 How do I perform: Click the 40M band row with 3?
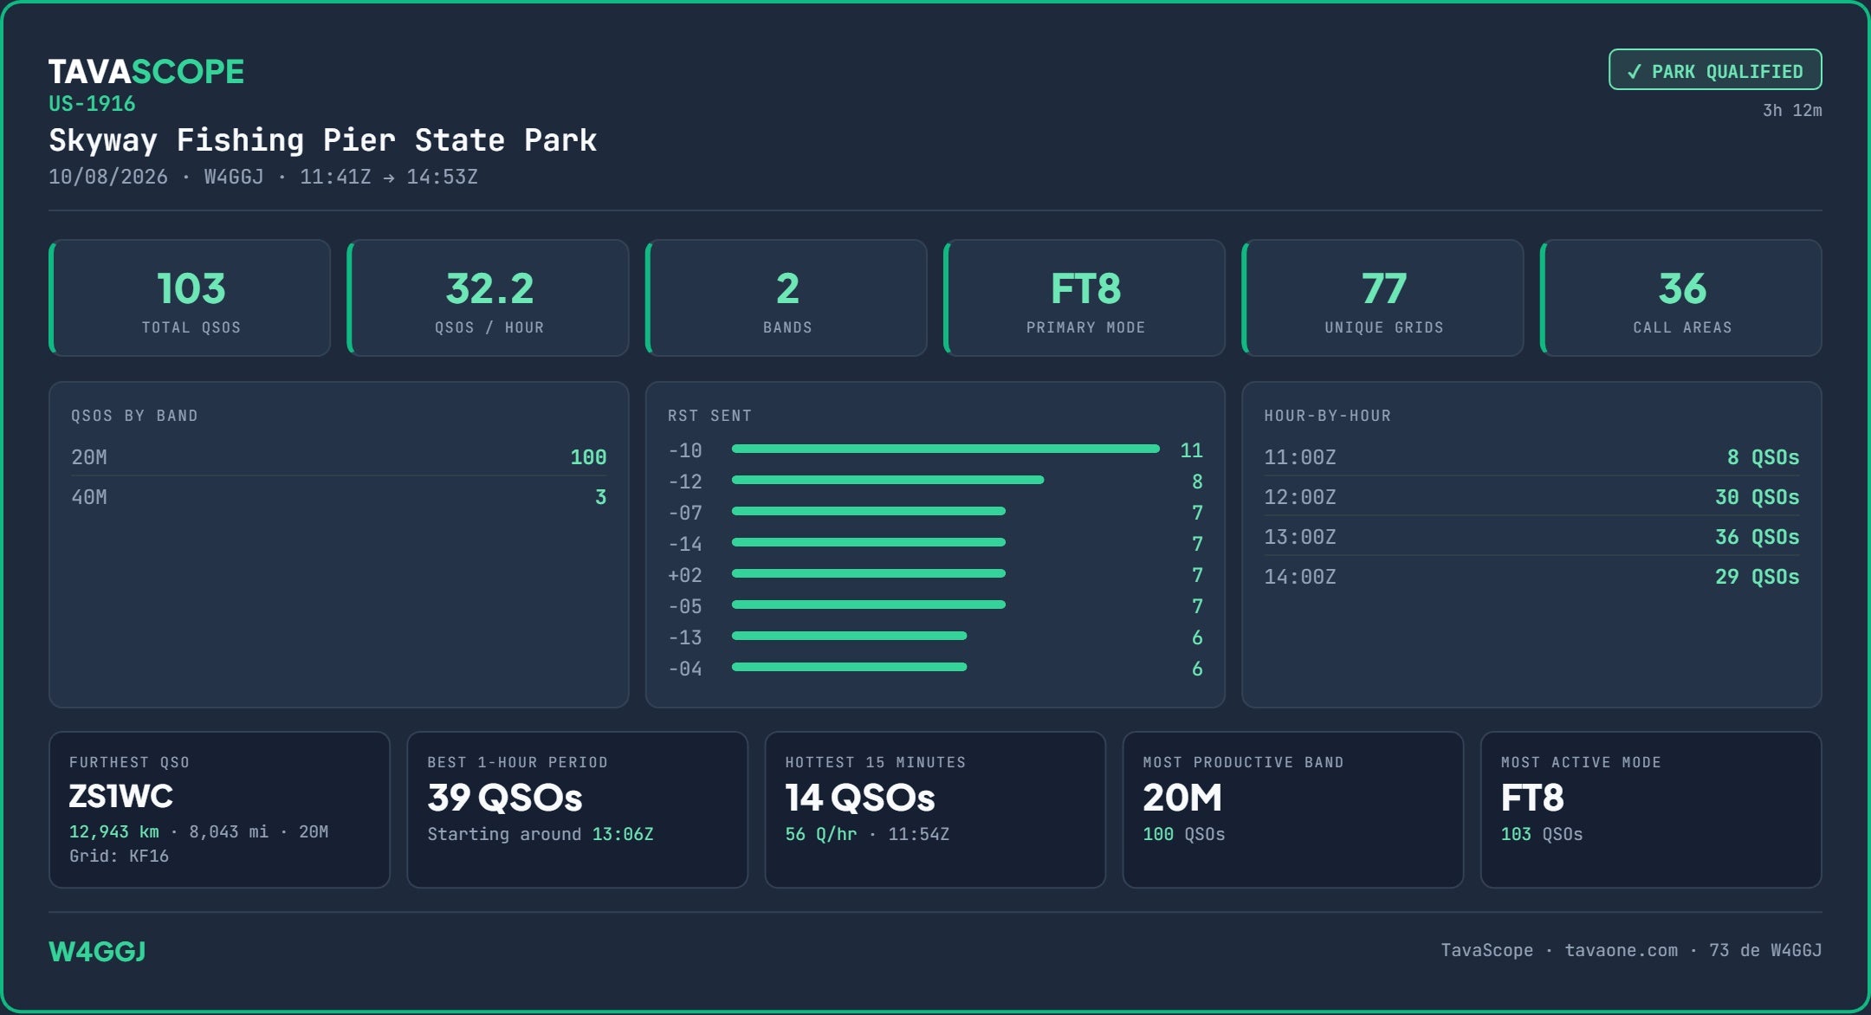coord(339,497)
